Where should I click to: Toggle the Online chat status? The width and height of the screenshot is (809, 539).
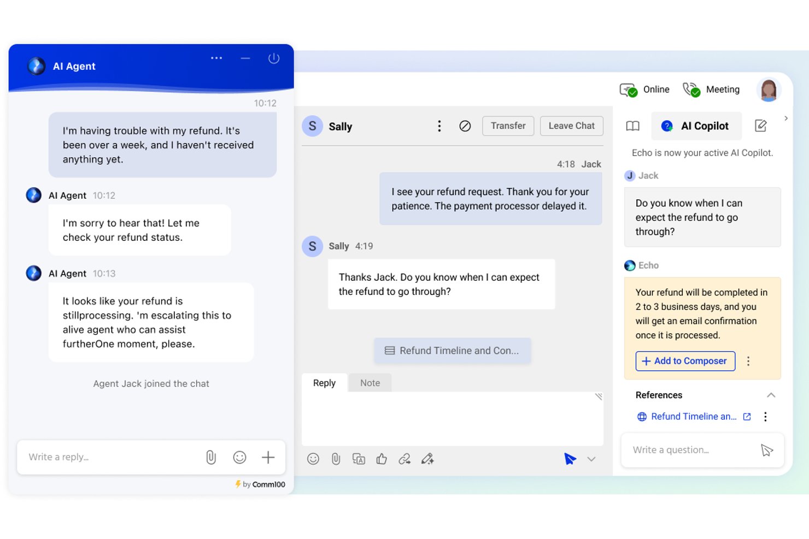click(645, 90)
